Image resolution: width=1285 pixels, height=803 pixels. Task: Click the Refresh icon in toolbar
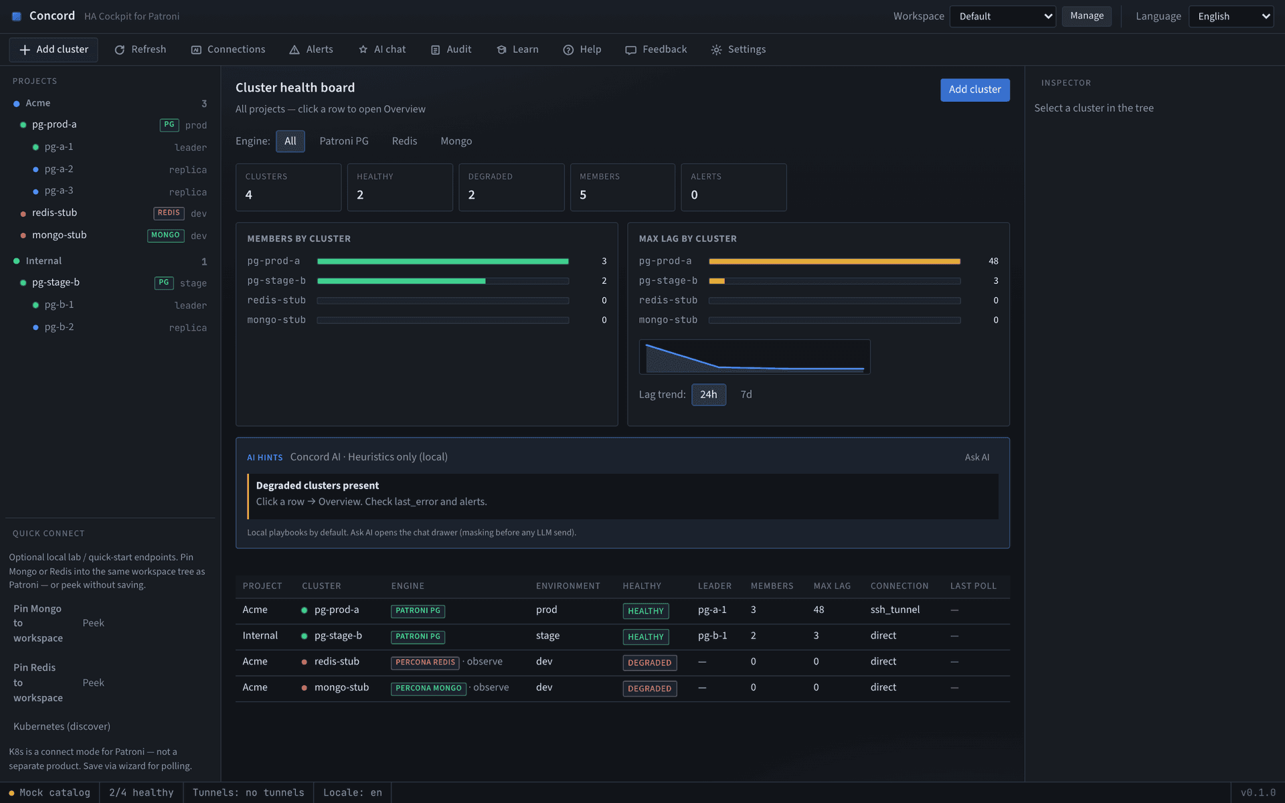(119, 50)
